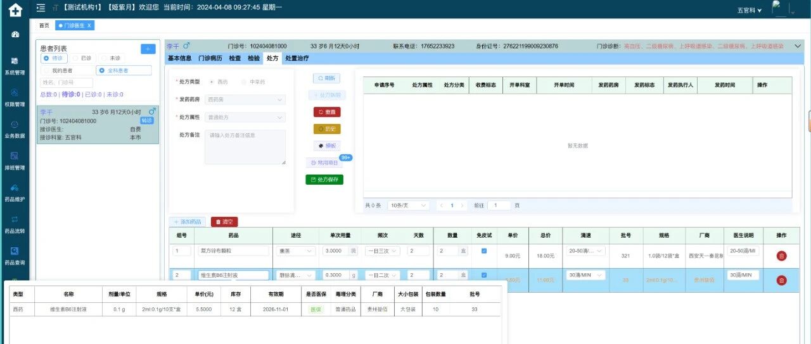Screen dimensions: 811x344
Task: Collapse the sidebar with the hamburger icon
Action: tap(41, 8)
